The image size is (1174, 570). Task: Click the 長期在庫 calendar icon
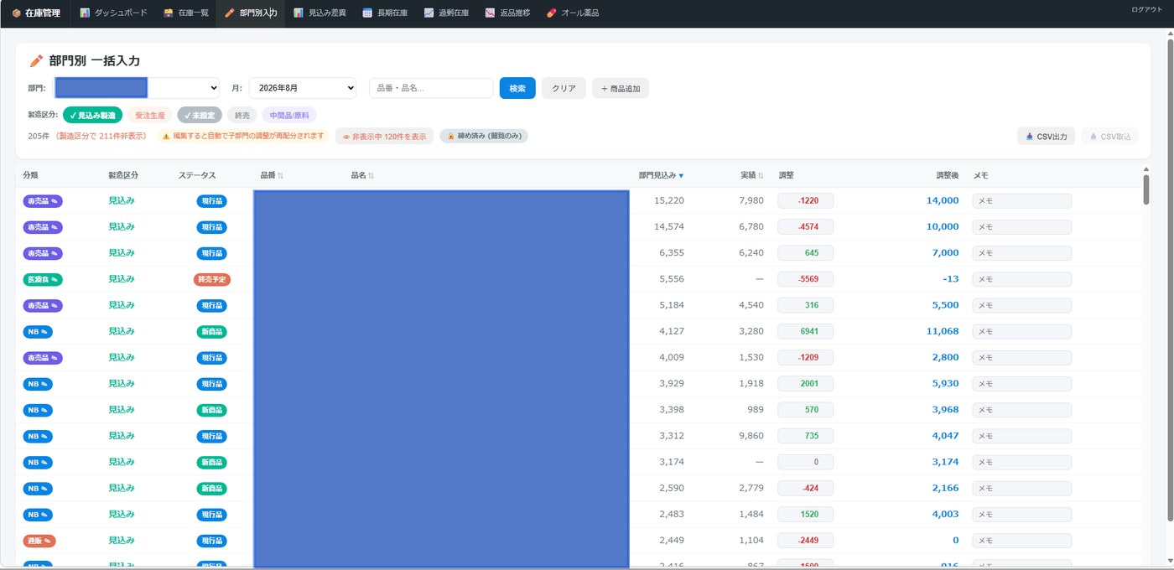[367, 13]
